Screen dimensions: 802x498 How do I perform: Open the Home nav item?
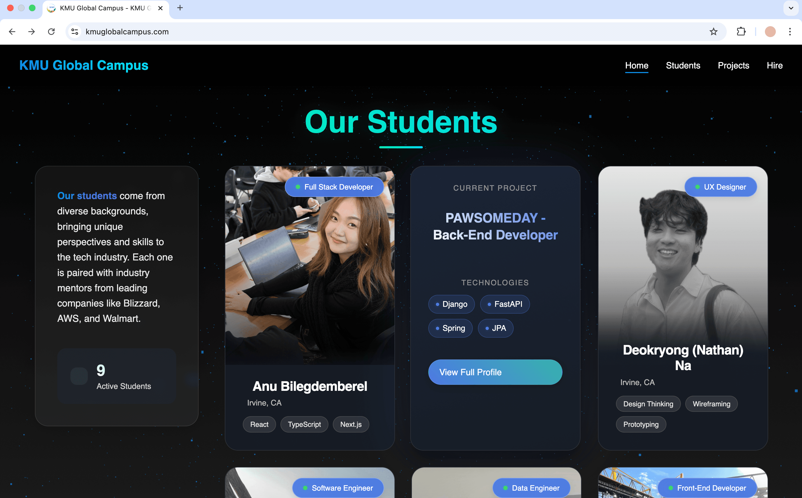(x=637, y=65)
